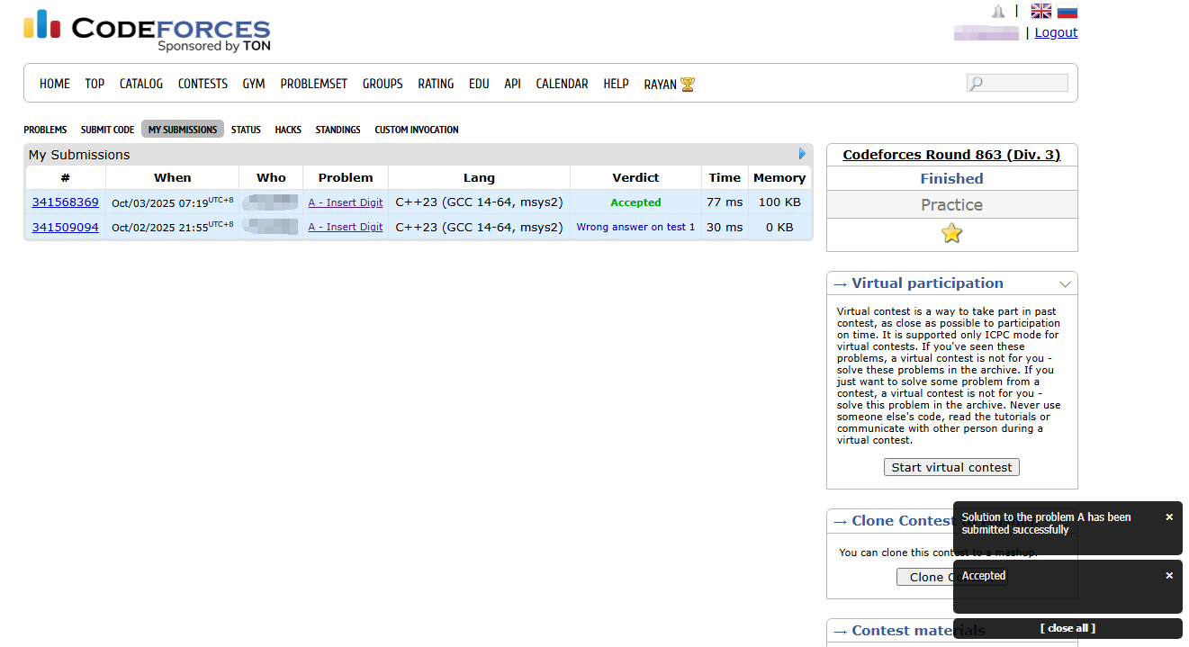
Task: Click Start virtual contest button
Action: pyautogui.click(x=951, y=467)
